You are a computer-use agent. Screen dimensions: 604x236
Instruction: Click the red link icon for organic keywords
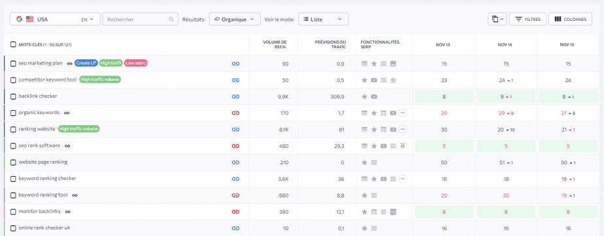(x=236, y=113)
